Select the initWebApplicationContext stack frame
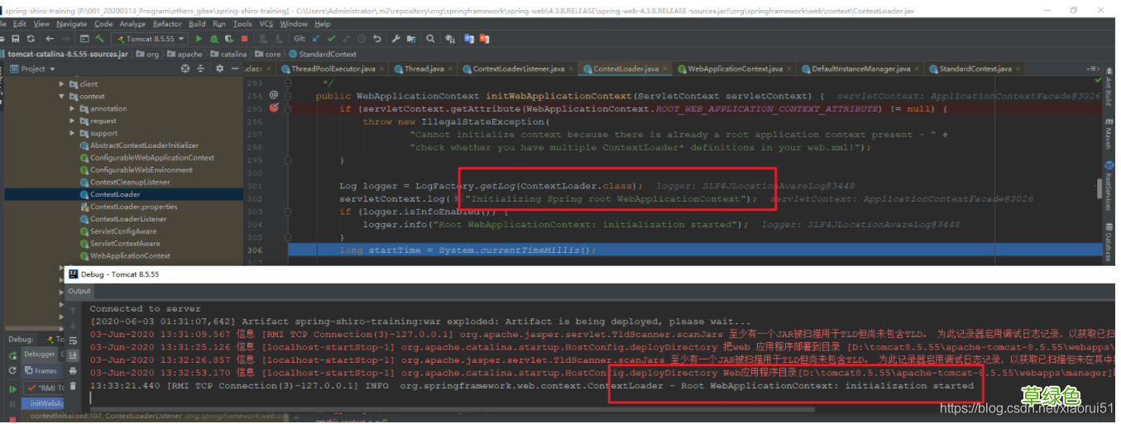Viewport: 1121px width, 424px height. click(x=41, y=403)
